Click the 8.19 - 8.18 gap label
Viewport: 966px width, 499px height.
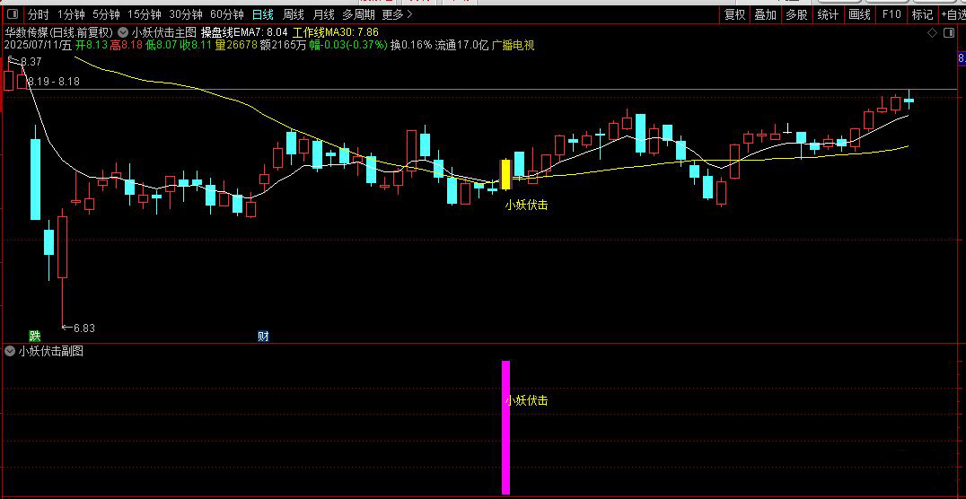[54, 82]
